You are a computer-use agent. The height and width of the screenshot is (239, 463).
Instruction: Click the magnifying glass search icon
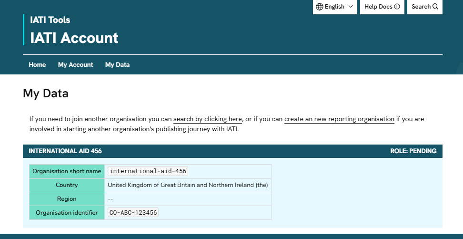[435, 7]
